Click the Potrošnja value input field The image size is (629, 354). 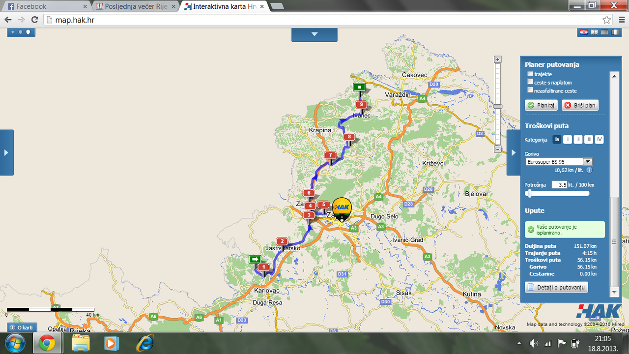tap(559, 185)
